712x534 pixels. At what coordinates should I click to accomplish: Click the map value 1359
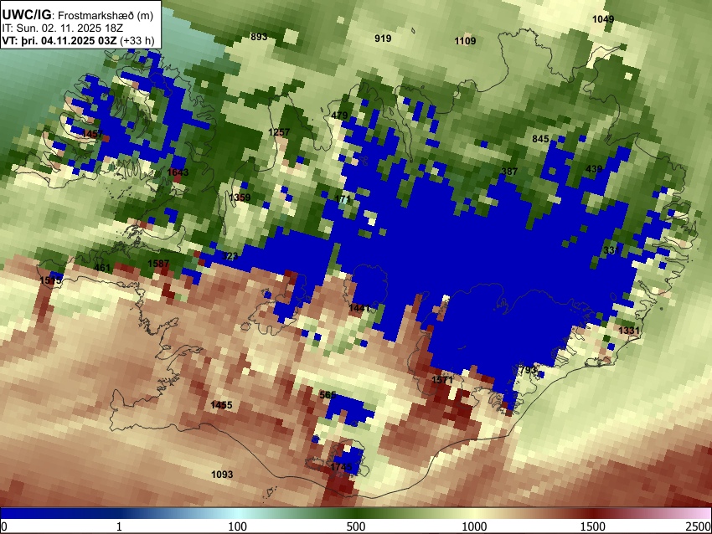pos(240,198)
